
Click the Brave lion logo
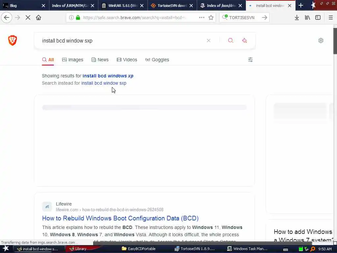[13, 40]
